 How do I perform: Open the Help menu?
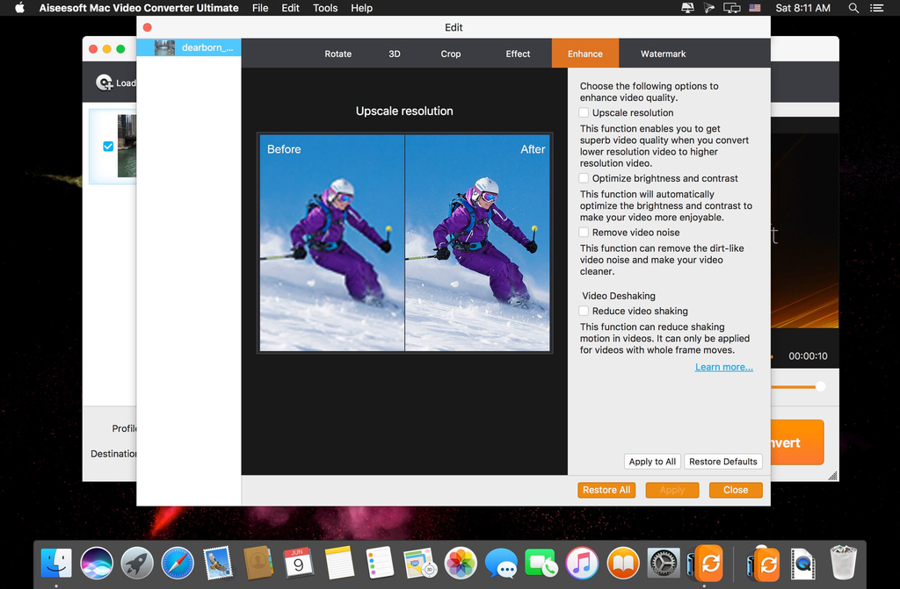point(361,8)
